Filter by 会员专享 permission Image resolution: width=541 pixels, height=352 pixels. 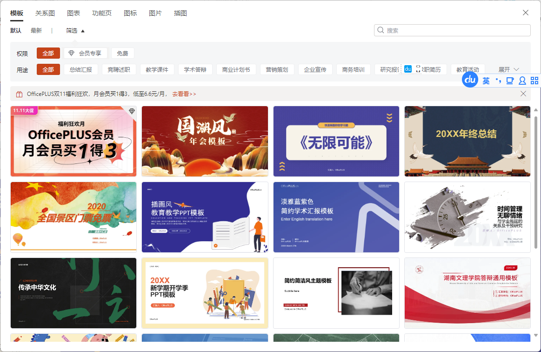[x=86, y=53]
